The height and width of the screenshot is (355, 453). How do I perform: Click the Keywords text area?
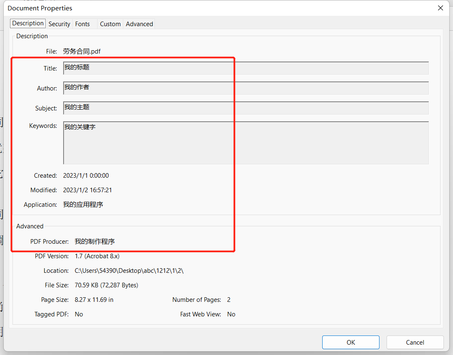[x=246, y=143]
